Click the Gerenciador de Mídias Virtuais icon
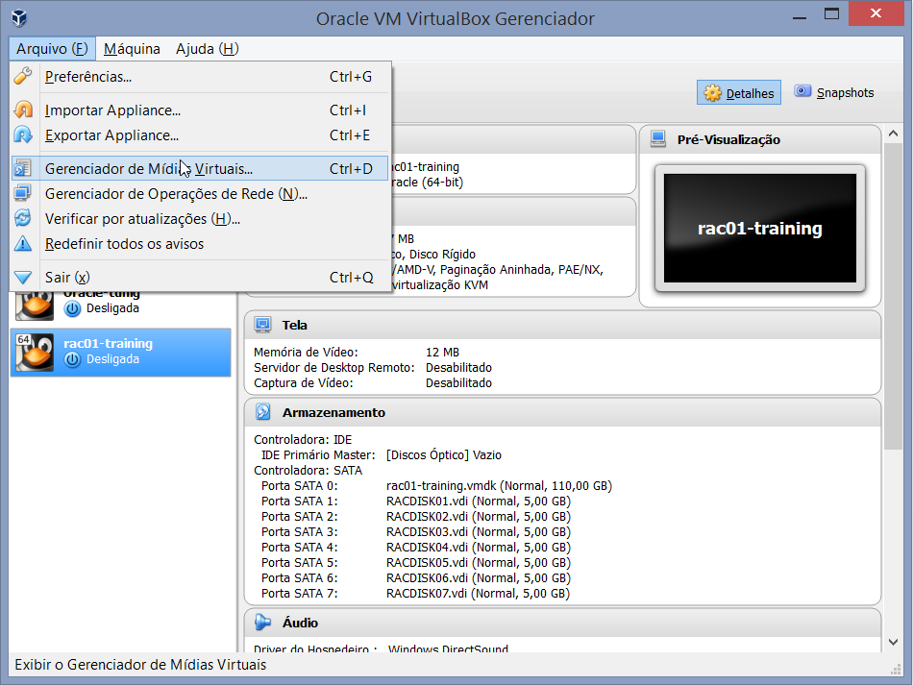This screenshot has width=913, height=685. 23,169
